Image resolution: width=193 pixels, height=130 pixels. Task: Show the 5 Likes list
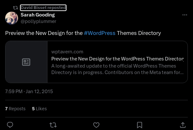39,109
